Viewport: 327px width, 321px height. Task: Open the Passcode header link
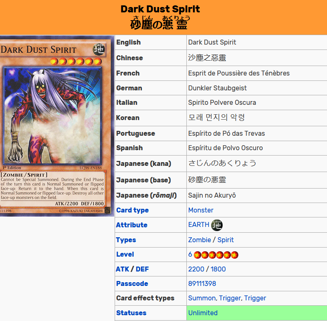132,283
